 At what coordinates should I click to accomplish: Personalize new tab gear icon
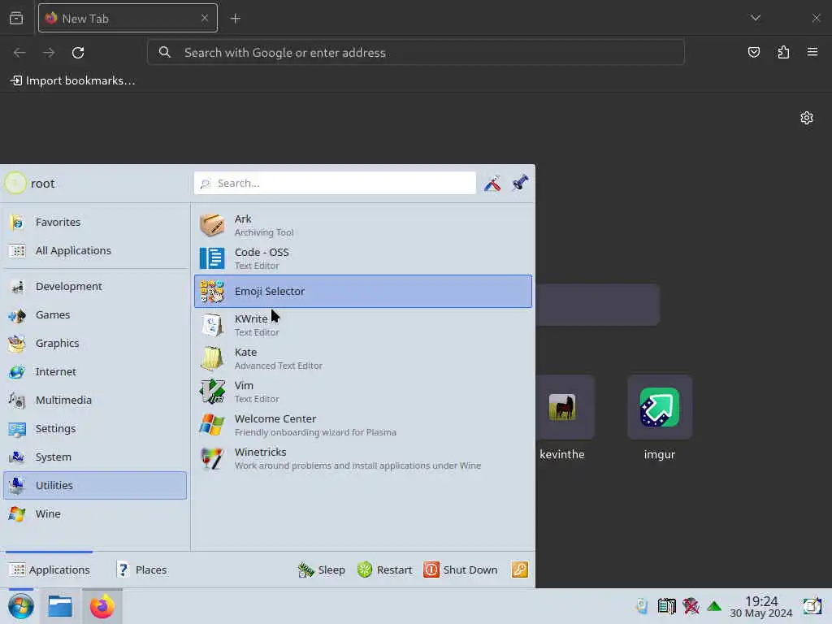pos(807,118)
